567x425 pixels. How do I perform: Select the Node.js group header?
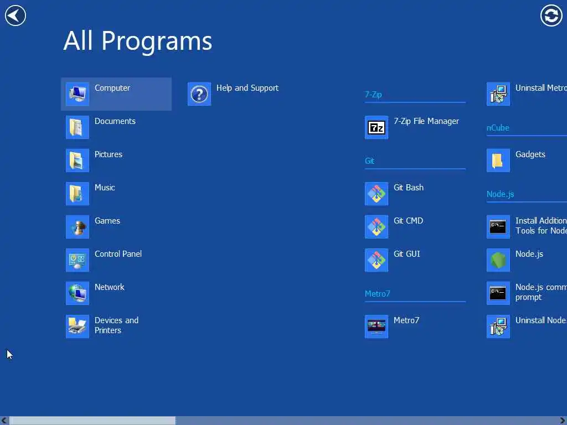click(x=500, y=194)
